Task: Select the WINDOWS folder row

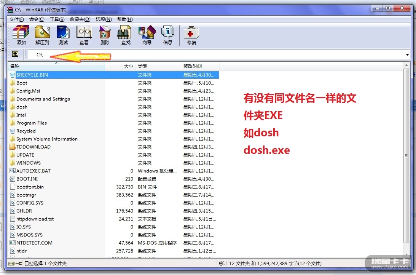Action: [113, 163]
